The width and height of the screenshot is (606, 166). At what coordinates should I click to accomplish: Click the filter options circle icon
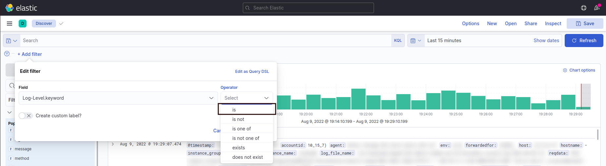[x=7, y=54]
